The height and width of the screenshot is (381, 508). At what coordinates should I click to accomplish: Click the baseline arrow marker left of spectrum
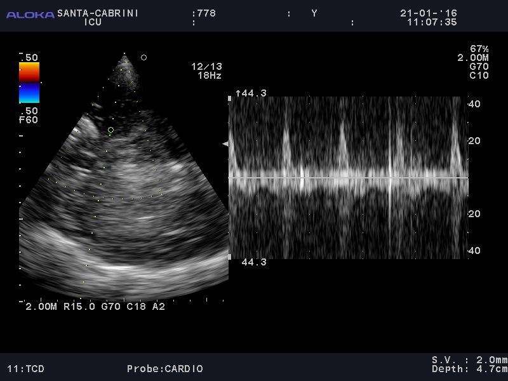(x=225, y=145)
